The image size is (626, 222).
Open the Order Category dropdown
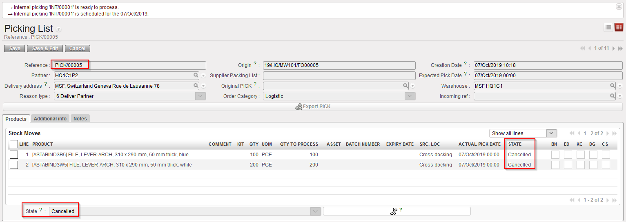pyautogui.click(x=410, y=96)
